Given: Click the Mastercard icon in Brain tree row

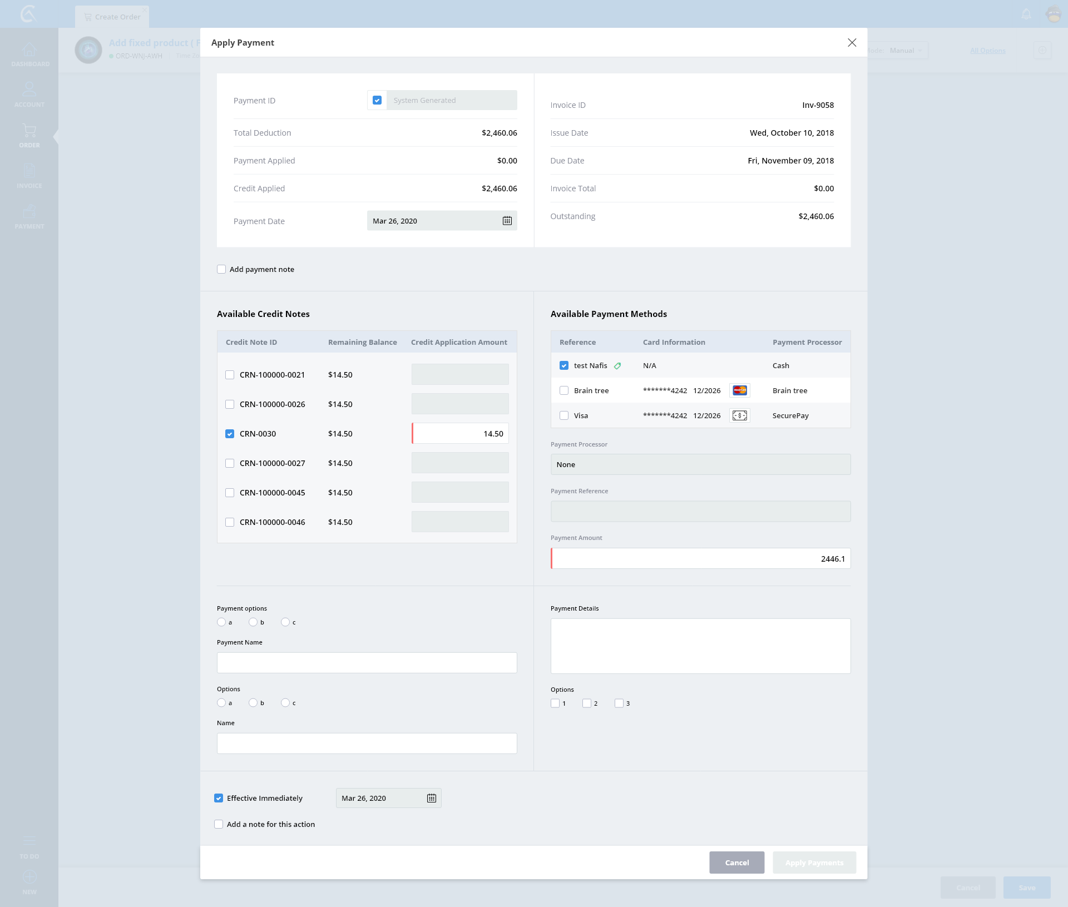Looking at the screenshot, I should tap(739, 390).
